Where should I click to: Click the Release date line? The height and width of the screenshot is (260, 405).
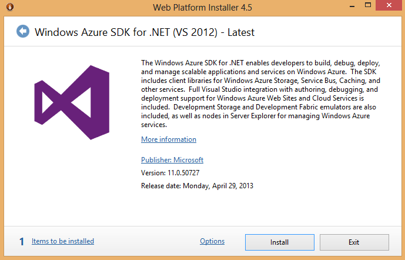(x=197, y=186)
